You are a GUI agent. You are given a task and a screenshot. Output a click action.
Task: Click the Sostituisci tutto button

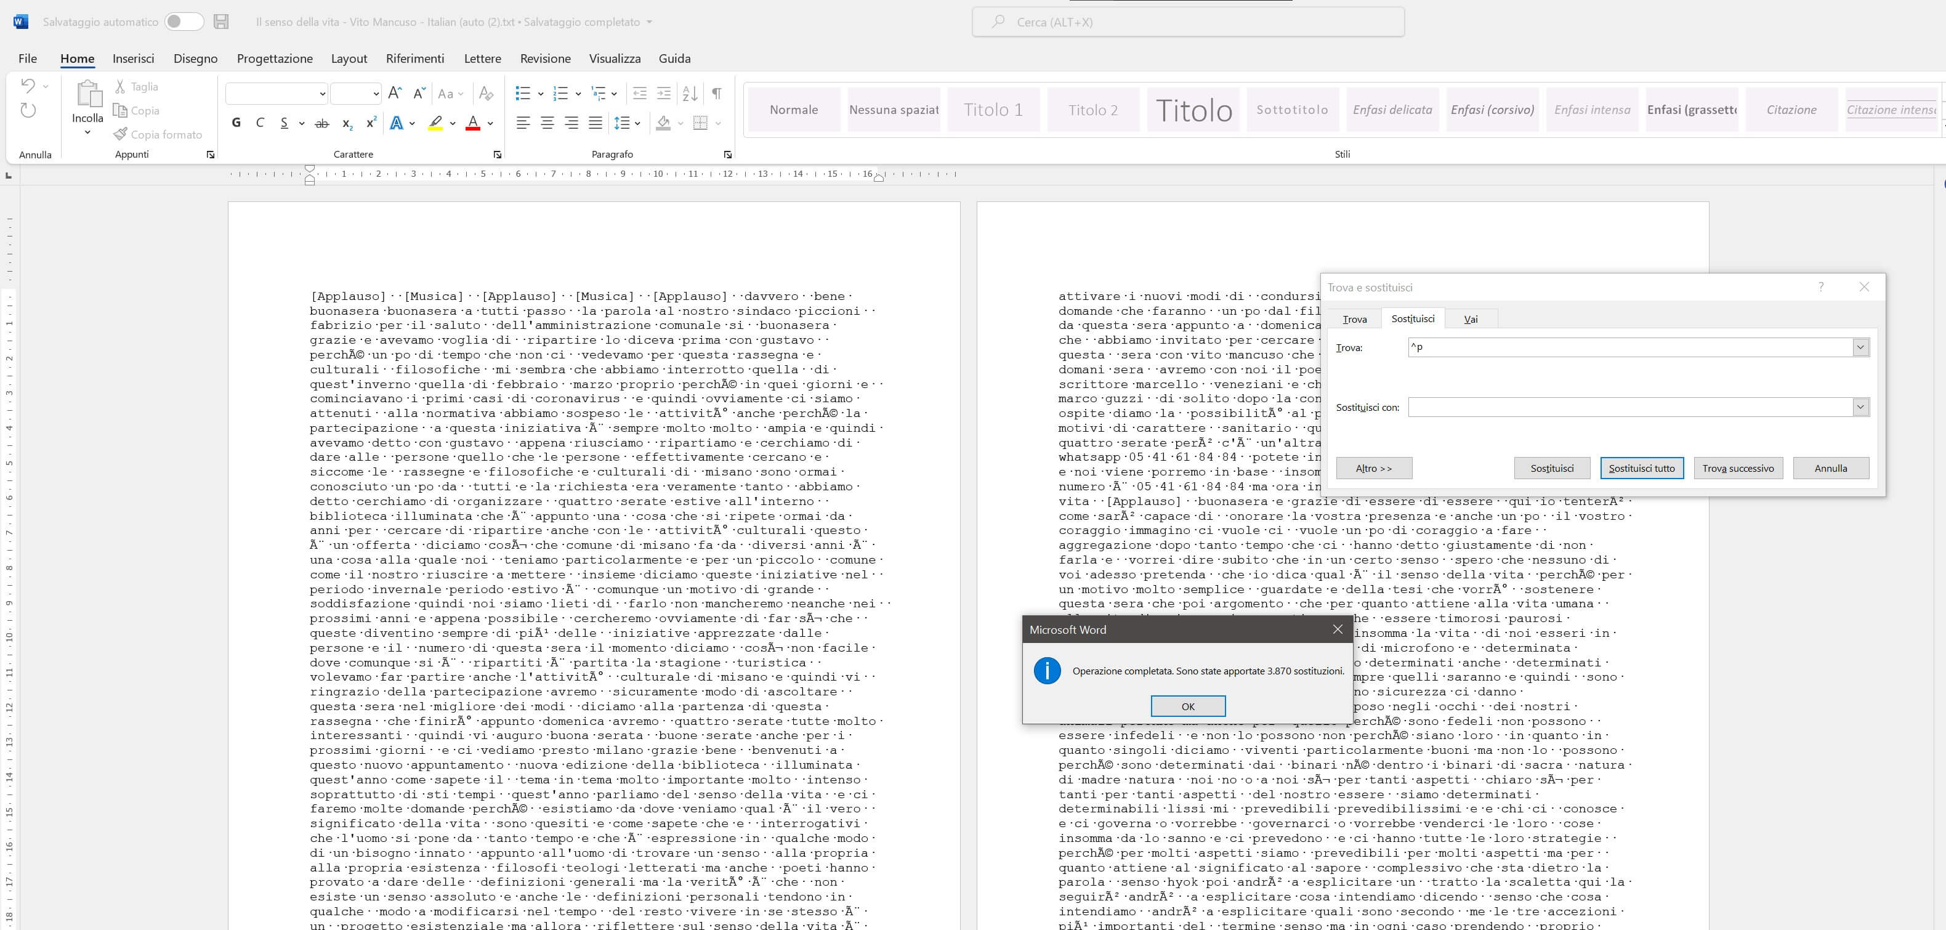click(1642, 469)
